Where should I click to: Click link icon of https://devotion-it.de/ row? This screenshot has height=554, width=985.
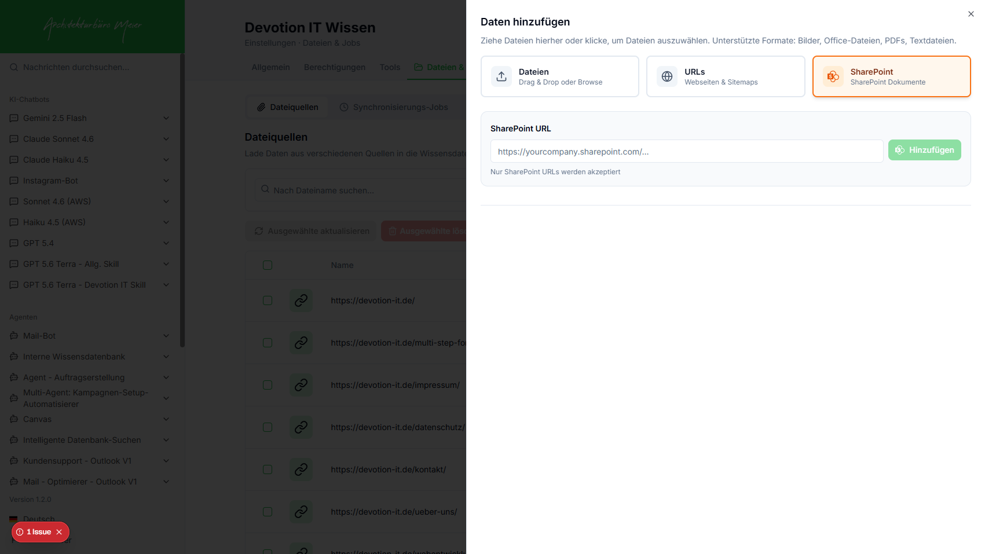(x=301, y=300)
